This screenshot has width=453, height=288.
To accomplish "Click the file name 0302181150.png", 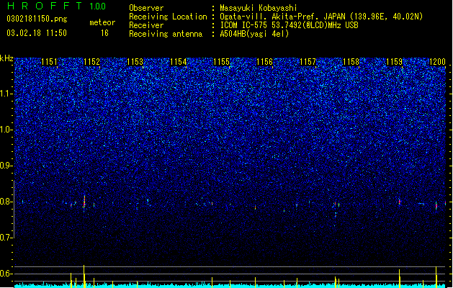I will 37,19.
